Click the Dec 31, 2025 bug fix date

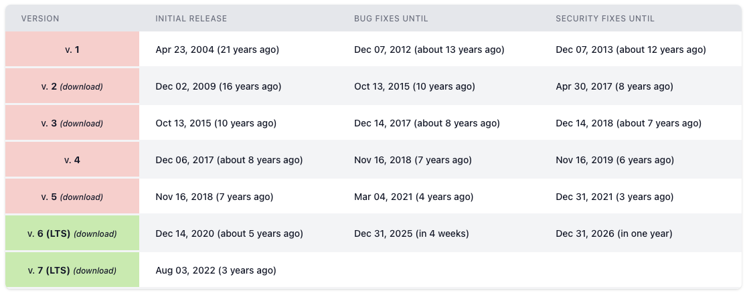tap(411, 233)
